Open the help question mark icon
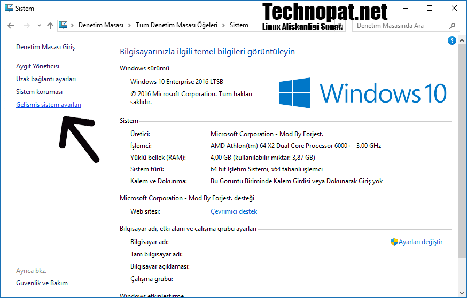This screenshot has height=298, width=467. pos(452,41)
